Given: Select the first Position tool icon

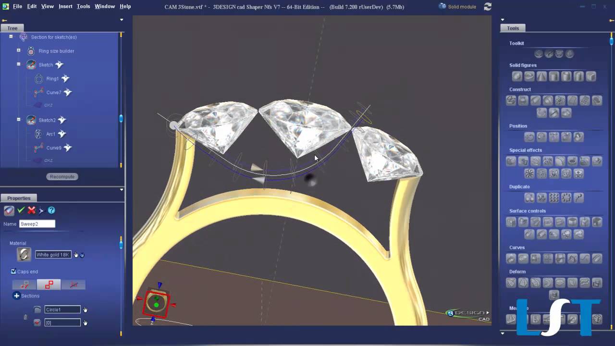Looking at the screenshot, I should (529, 136).
